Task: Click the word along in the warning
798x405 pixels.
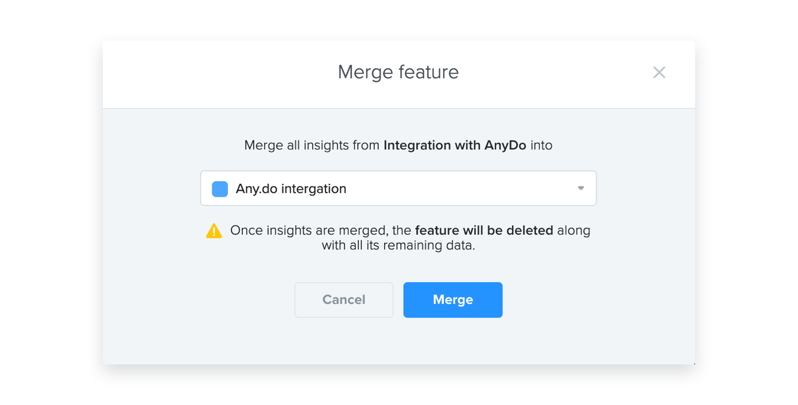Action: pyautogui.click(x=574, y=231)
